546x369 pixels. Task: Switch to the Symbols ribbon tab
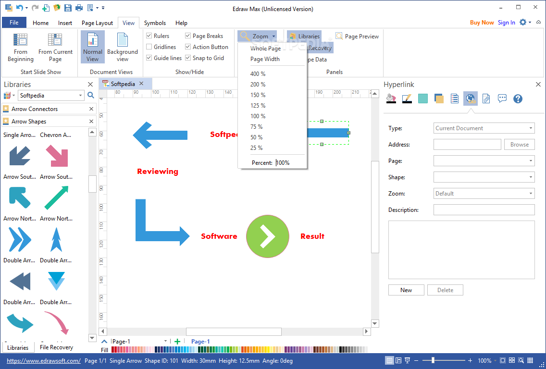click(x=155, y=23)
